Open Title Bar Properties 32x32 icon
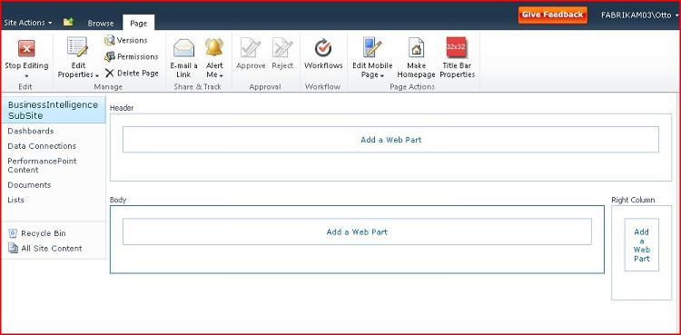Viewport: 681px width, 335px height. point(457,47)
